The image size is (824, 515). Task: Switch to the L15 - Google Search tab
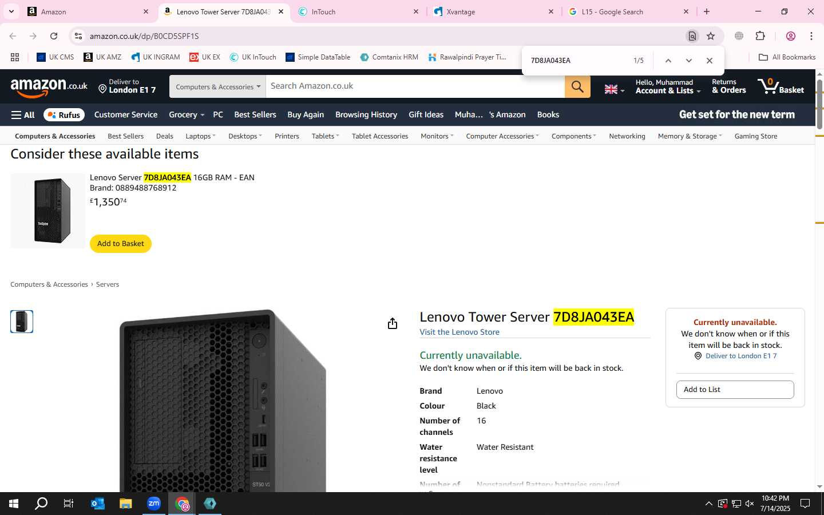(628, 11)
